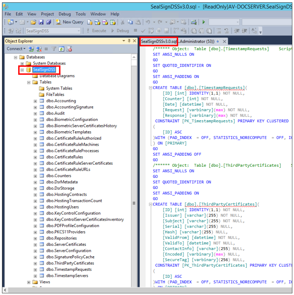Click the New Query toolbar button
The width and height of the screenshot is (294, 295).
70,22
